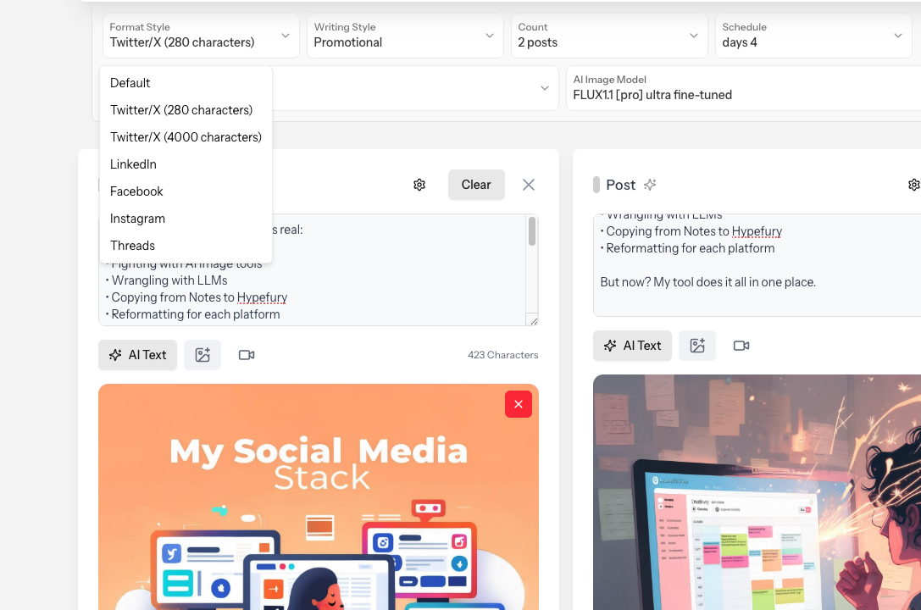This screenshot has width=921, height=610.
Task: Add video to the second post
Action: (741, 346)
